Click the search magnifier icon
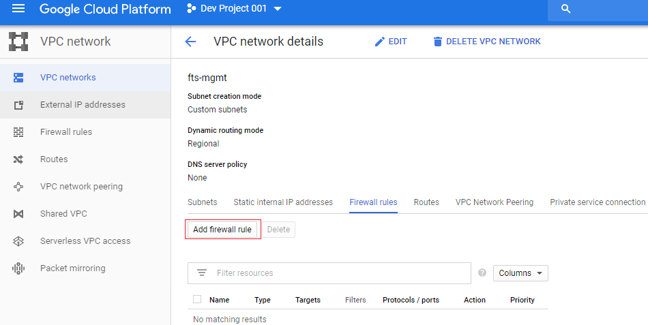Image resolution: width=648 pixels, height=325 pixels. (565, 9)
